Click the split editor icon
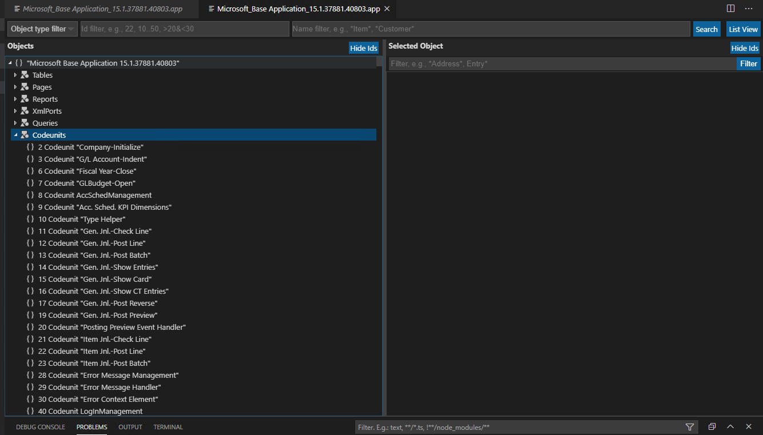The height and width of the screenshot is (435, 763). [x=730, y=9]
